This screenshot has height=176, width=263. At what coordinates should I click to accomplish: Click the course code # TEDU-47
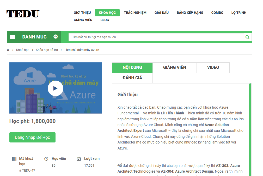(x=27, y=171)
